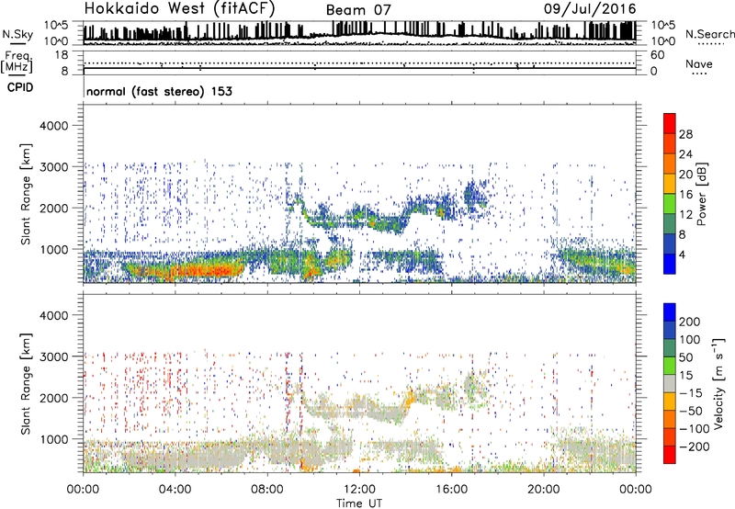Click the gray segment of the Velocity color bar
The width and height of the screenshot is (735, 509).
click(x=670, y=383)
